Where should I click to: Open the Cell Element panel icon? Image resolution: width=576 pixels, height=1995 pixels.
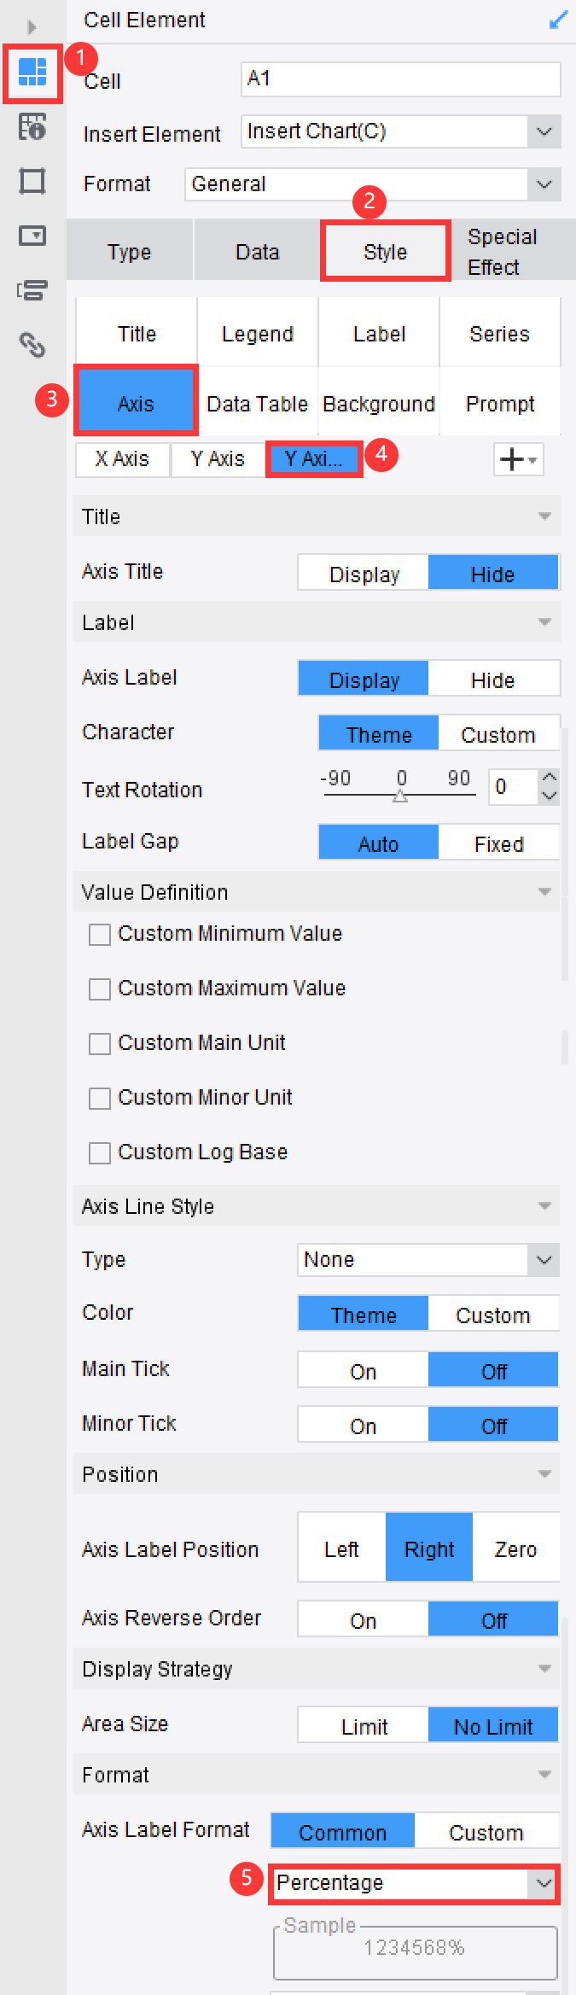click(x=32, y=73)
